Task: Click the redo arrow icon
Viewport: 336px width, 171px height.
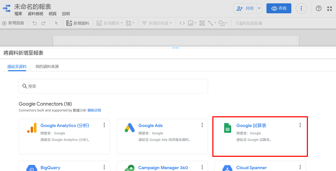Action: coord(43,23)
